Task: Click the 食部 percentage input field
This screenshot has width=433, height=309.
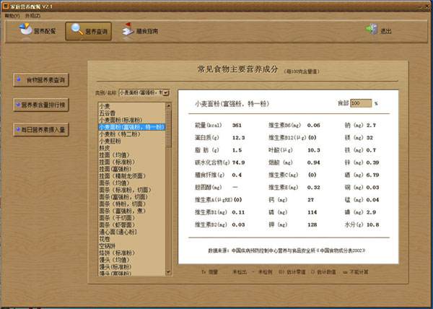Action: tap(361, 104)
